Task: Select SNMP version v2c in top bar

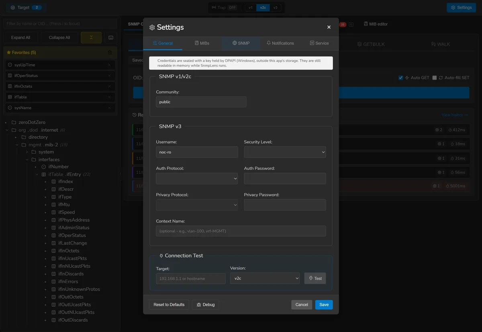Action: tap(263, 8)
